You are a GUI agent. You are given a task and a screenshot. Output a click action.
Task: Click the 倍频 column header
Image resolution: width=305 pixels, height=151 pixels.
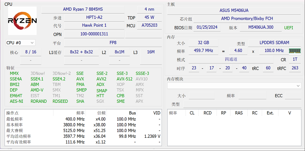coord(101,113)
